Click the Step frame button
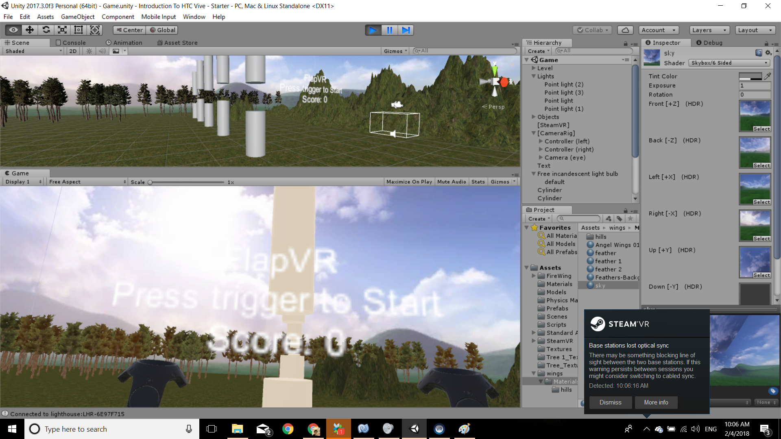This screenshot has width=781, height=439. [x=406, y=30]
